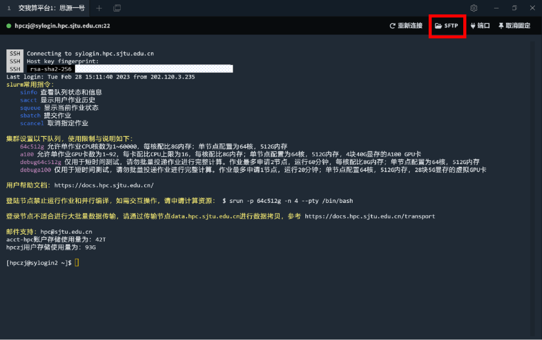Click the 重新连接 reconnect button
The image size is (542, 340).
click(406, 26)
